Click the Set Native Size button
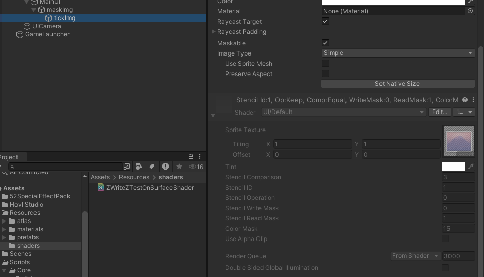Viewport: 484px width, 277px height. (x=397, y=84)
